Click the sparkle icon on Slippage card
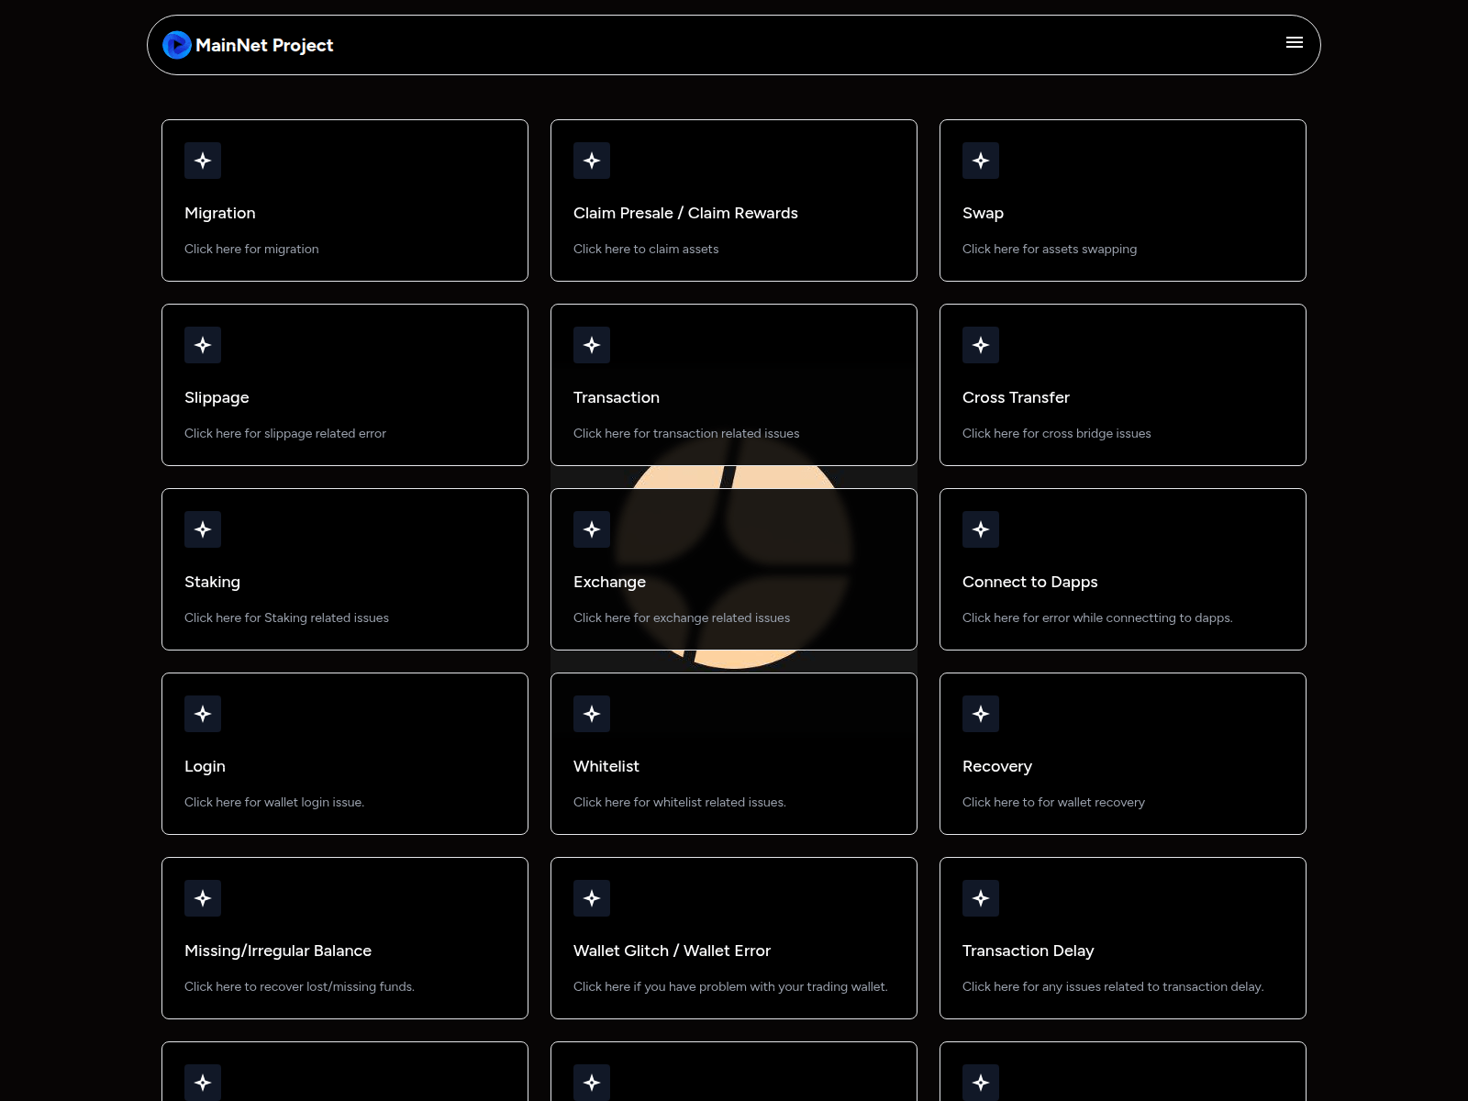 point(203,345)
